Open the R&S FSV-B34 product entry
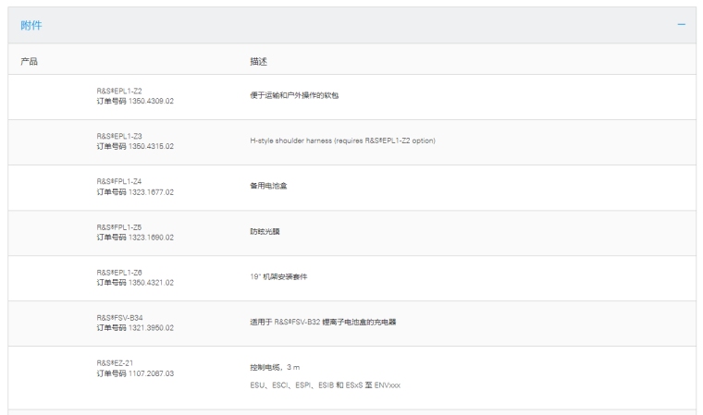 (x=120, y=318)
